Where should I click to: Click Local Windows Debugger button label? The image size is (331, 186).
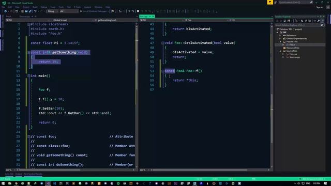click(95, 11)
